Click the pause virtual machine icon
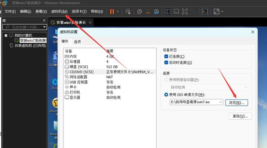 112,11
